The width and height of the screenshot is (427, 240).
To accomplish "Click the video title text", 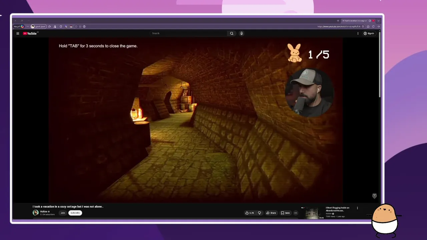I will [x=68, y=207].
